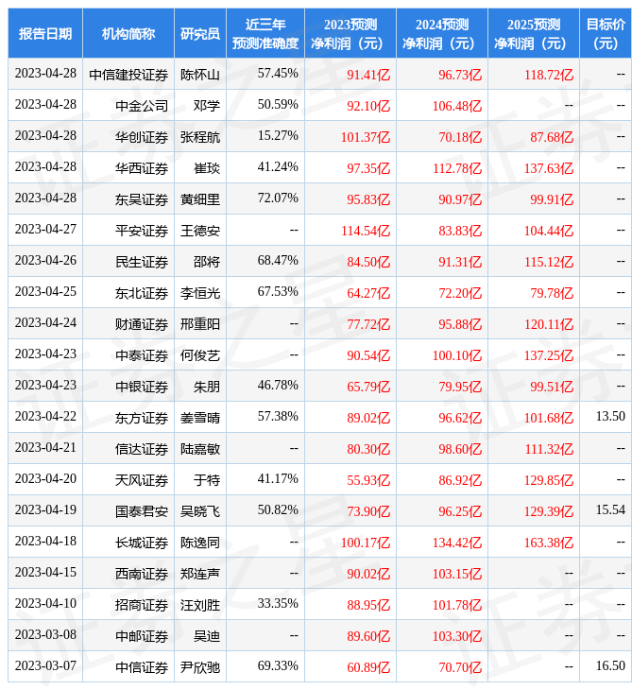Click 2024 forecast 134.42亿
This screenshot has height=690, width=632.
(x=457, y=543)
